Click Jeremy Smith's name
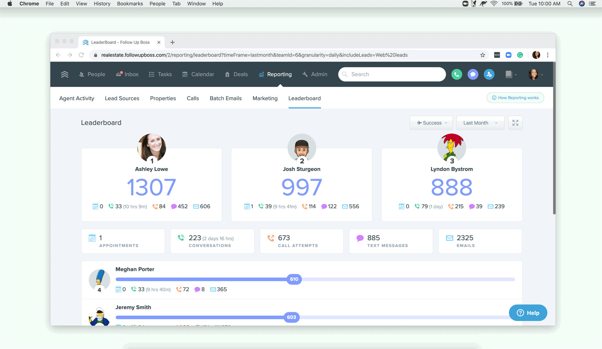The width and height of the screenshot is (602, 349). click(133, 307)
